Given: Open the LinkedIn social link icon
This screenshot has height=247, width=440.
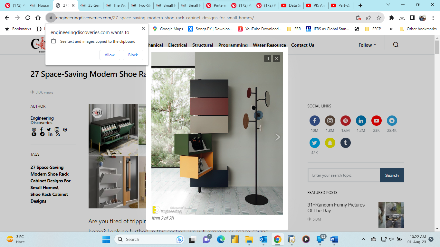Looking at the screenshot, I should pyautogui.click(x=361, y=121).
